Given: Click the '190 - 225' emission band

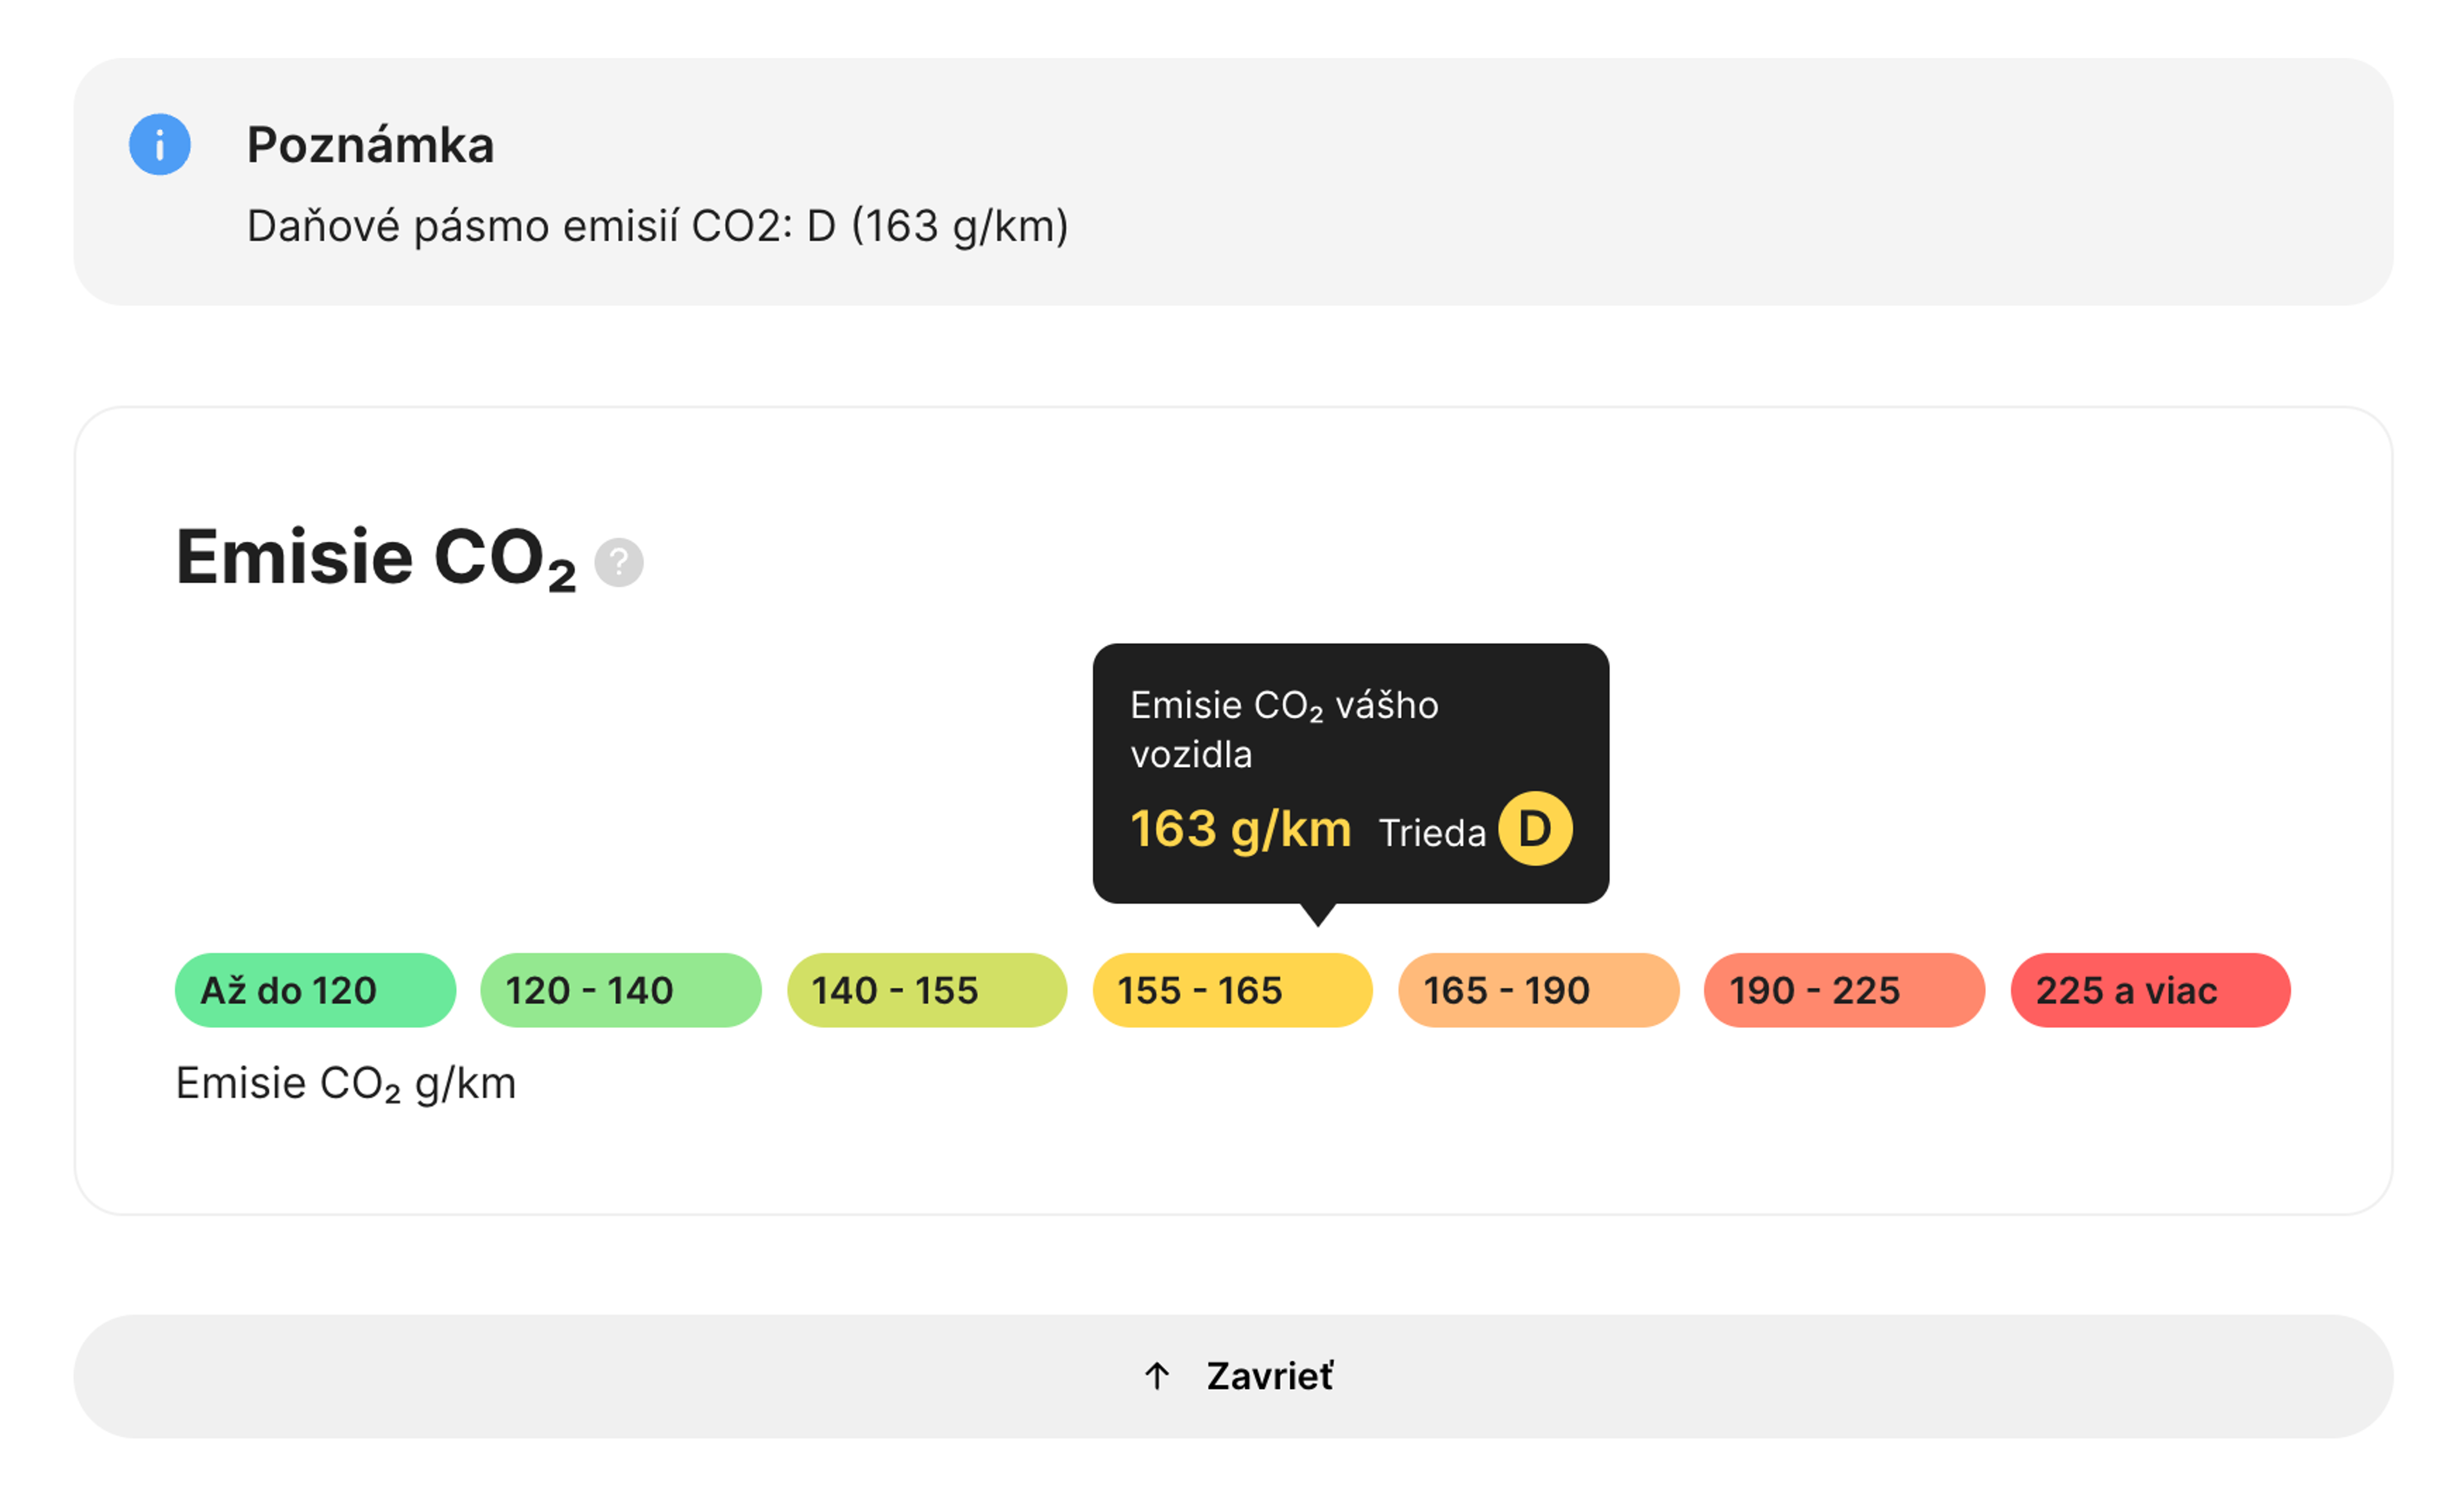Looking at the screenshot, I should pos(1845,990).
